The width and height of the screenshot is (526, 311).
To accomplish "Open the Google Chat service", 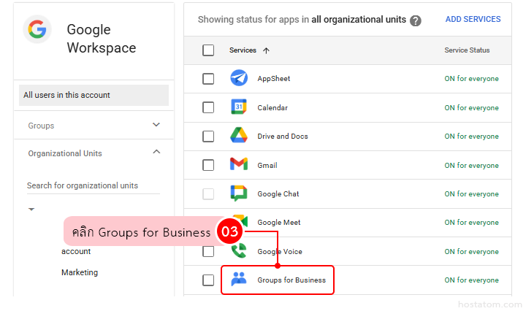I will [278, 194].
